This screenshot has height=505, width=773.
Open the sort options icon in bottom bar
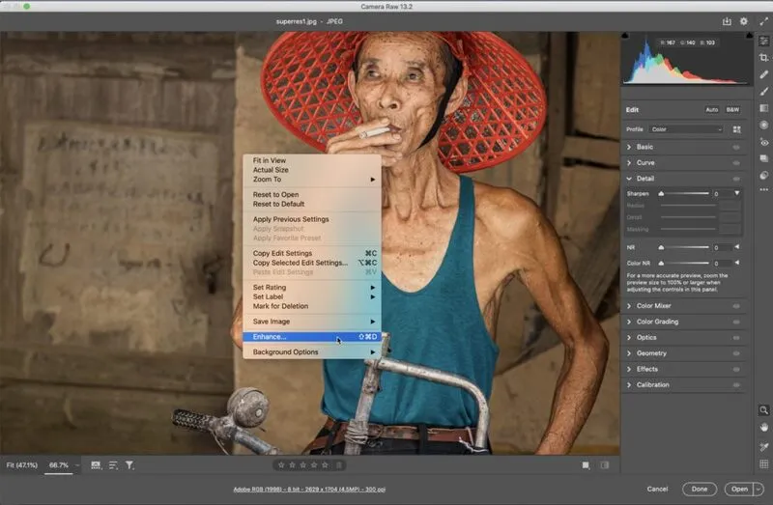(x=113, y=465)
